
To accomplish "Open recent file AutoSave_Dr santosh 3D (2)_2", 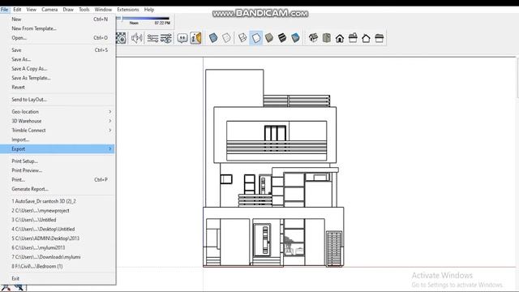I will [x=58, y=201].
